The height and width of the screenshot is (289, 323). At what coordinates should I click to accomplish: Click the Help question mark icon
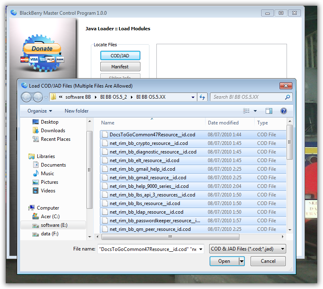click(283, 111)
